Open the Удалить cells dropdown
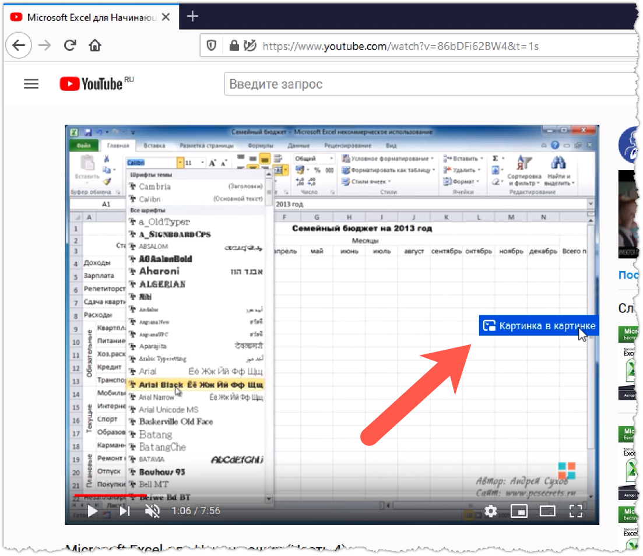 tap(461, 170)
